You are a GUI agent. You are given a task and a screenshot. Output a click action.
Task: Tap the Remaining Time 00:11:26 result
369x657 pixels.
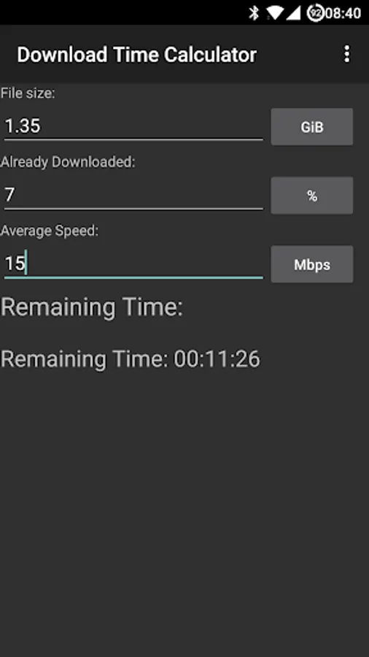pyautogui.click(x=130, y=359)
